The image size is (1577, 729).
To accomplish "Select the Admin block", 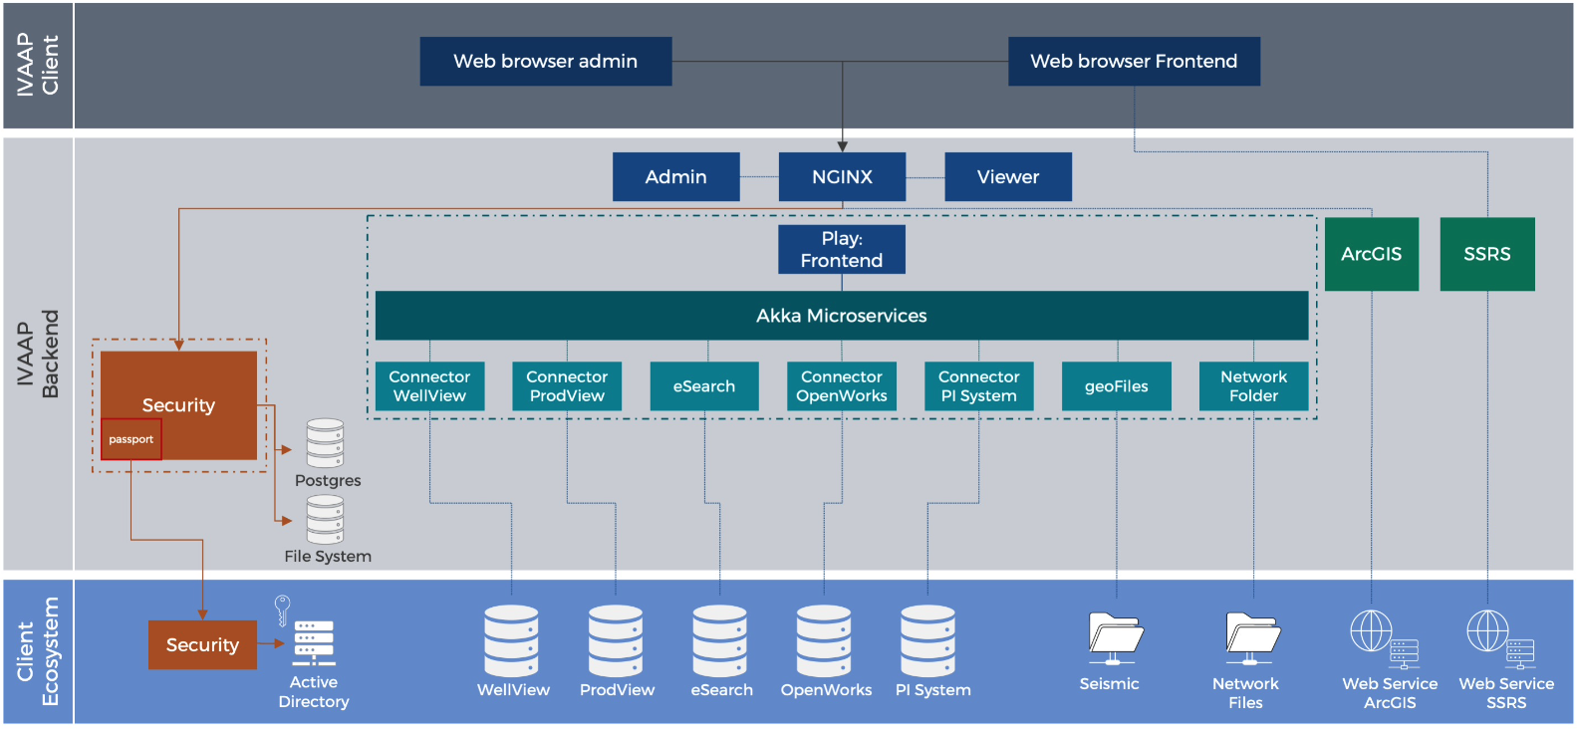I will point(675,176).
